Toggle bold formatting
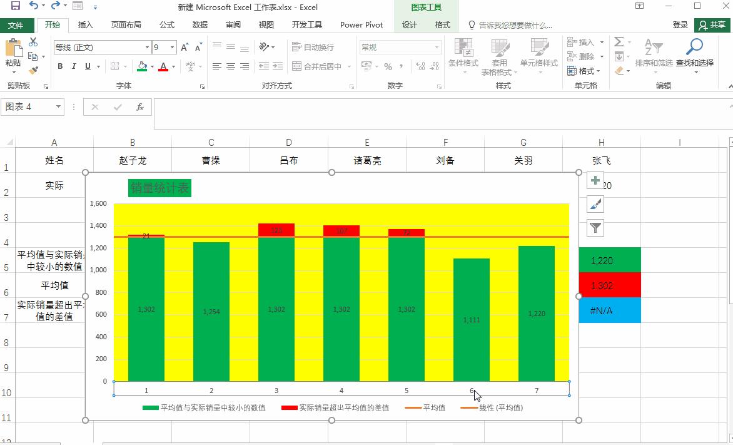The width and height of the screenshot is (733, 445). point(59,66)
